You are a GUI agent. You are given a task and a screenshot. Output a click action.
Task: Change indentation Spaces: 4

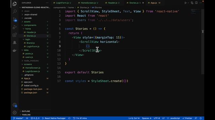click(x=146, y=118)
